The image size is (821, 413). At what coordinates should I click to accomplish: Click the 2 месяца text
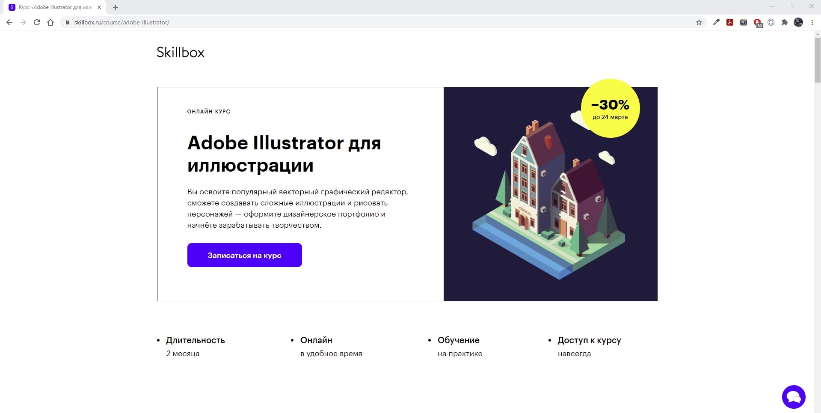click(183, 354)
